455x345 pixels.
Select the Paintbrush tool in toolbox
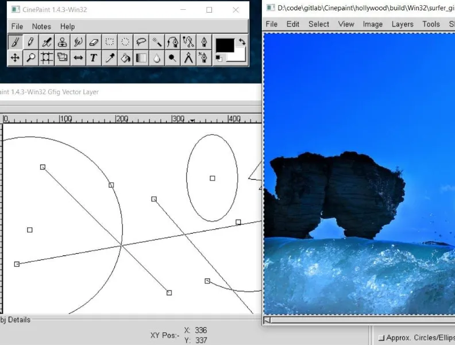tap(16, 42)
